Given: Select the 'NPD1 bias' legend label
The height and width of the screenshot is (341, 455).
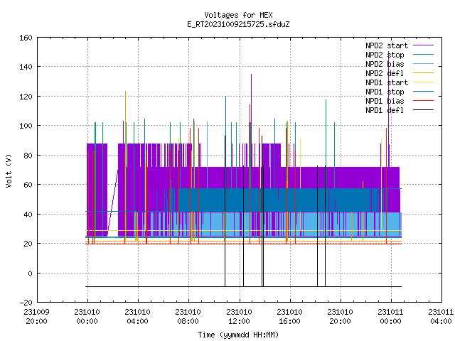Looking at the screenshot, I should point(385,101).
